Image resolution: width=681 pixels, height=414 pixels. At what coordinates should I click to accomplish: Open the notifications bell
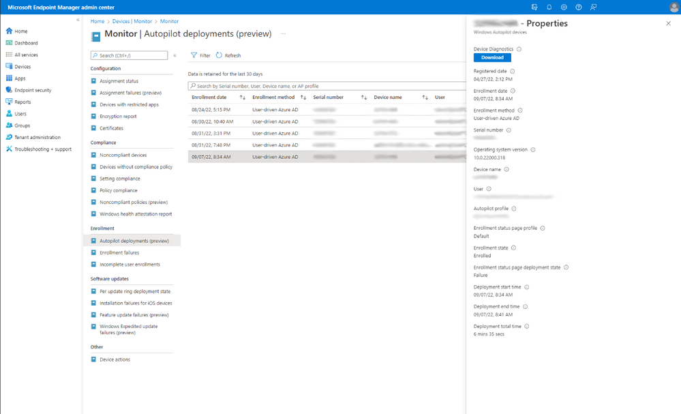549,7
